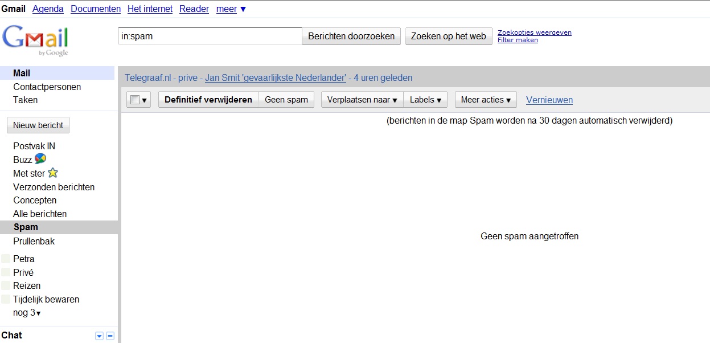Click the Petra label color square

(x=6, y=259)
